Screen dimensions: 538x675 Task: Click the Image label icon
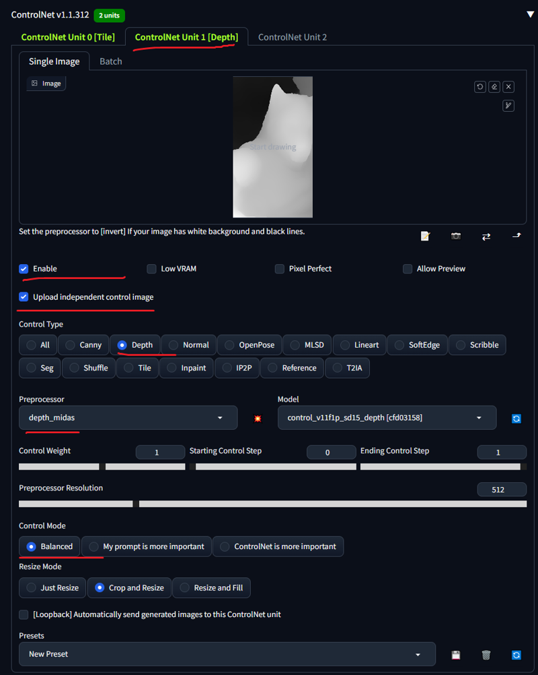point(34,83)
